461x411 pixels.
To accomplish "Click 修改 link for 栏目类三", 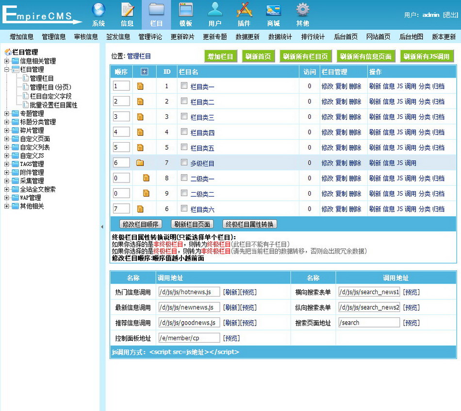I will [327, 117].
